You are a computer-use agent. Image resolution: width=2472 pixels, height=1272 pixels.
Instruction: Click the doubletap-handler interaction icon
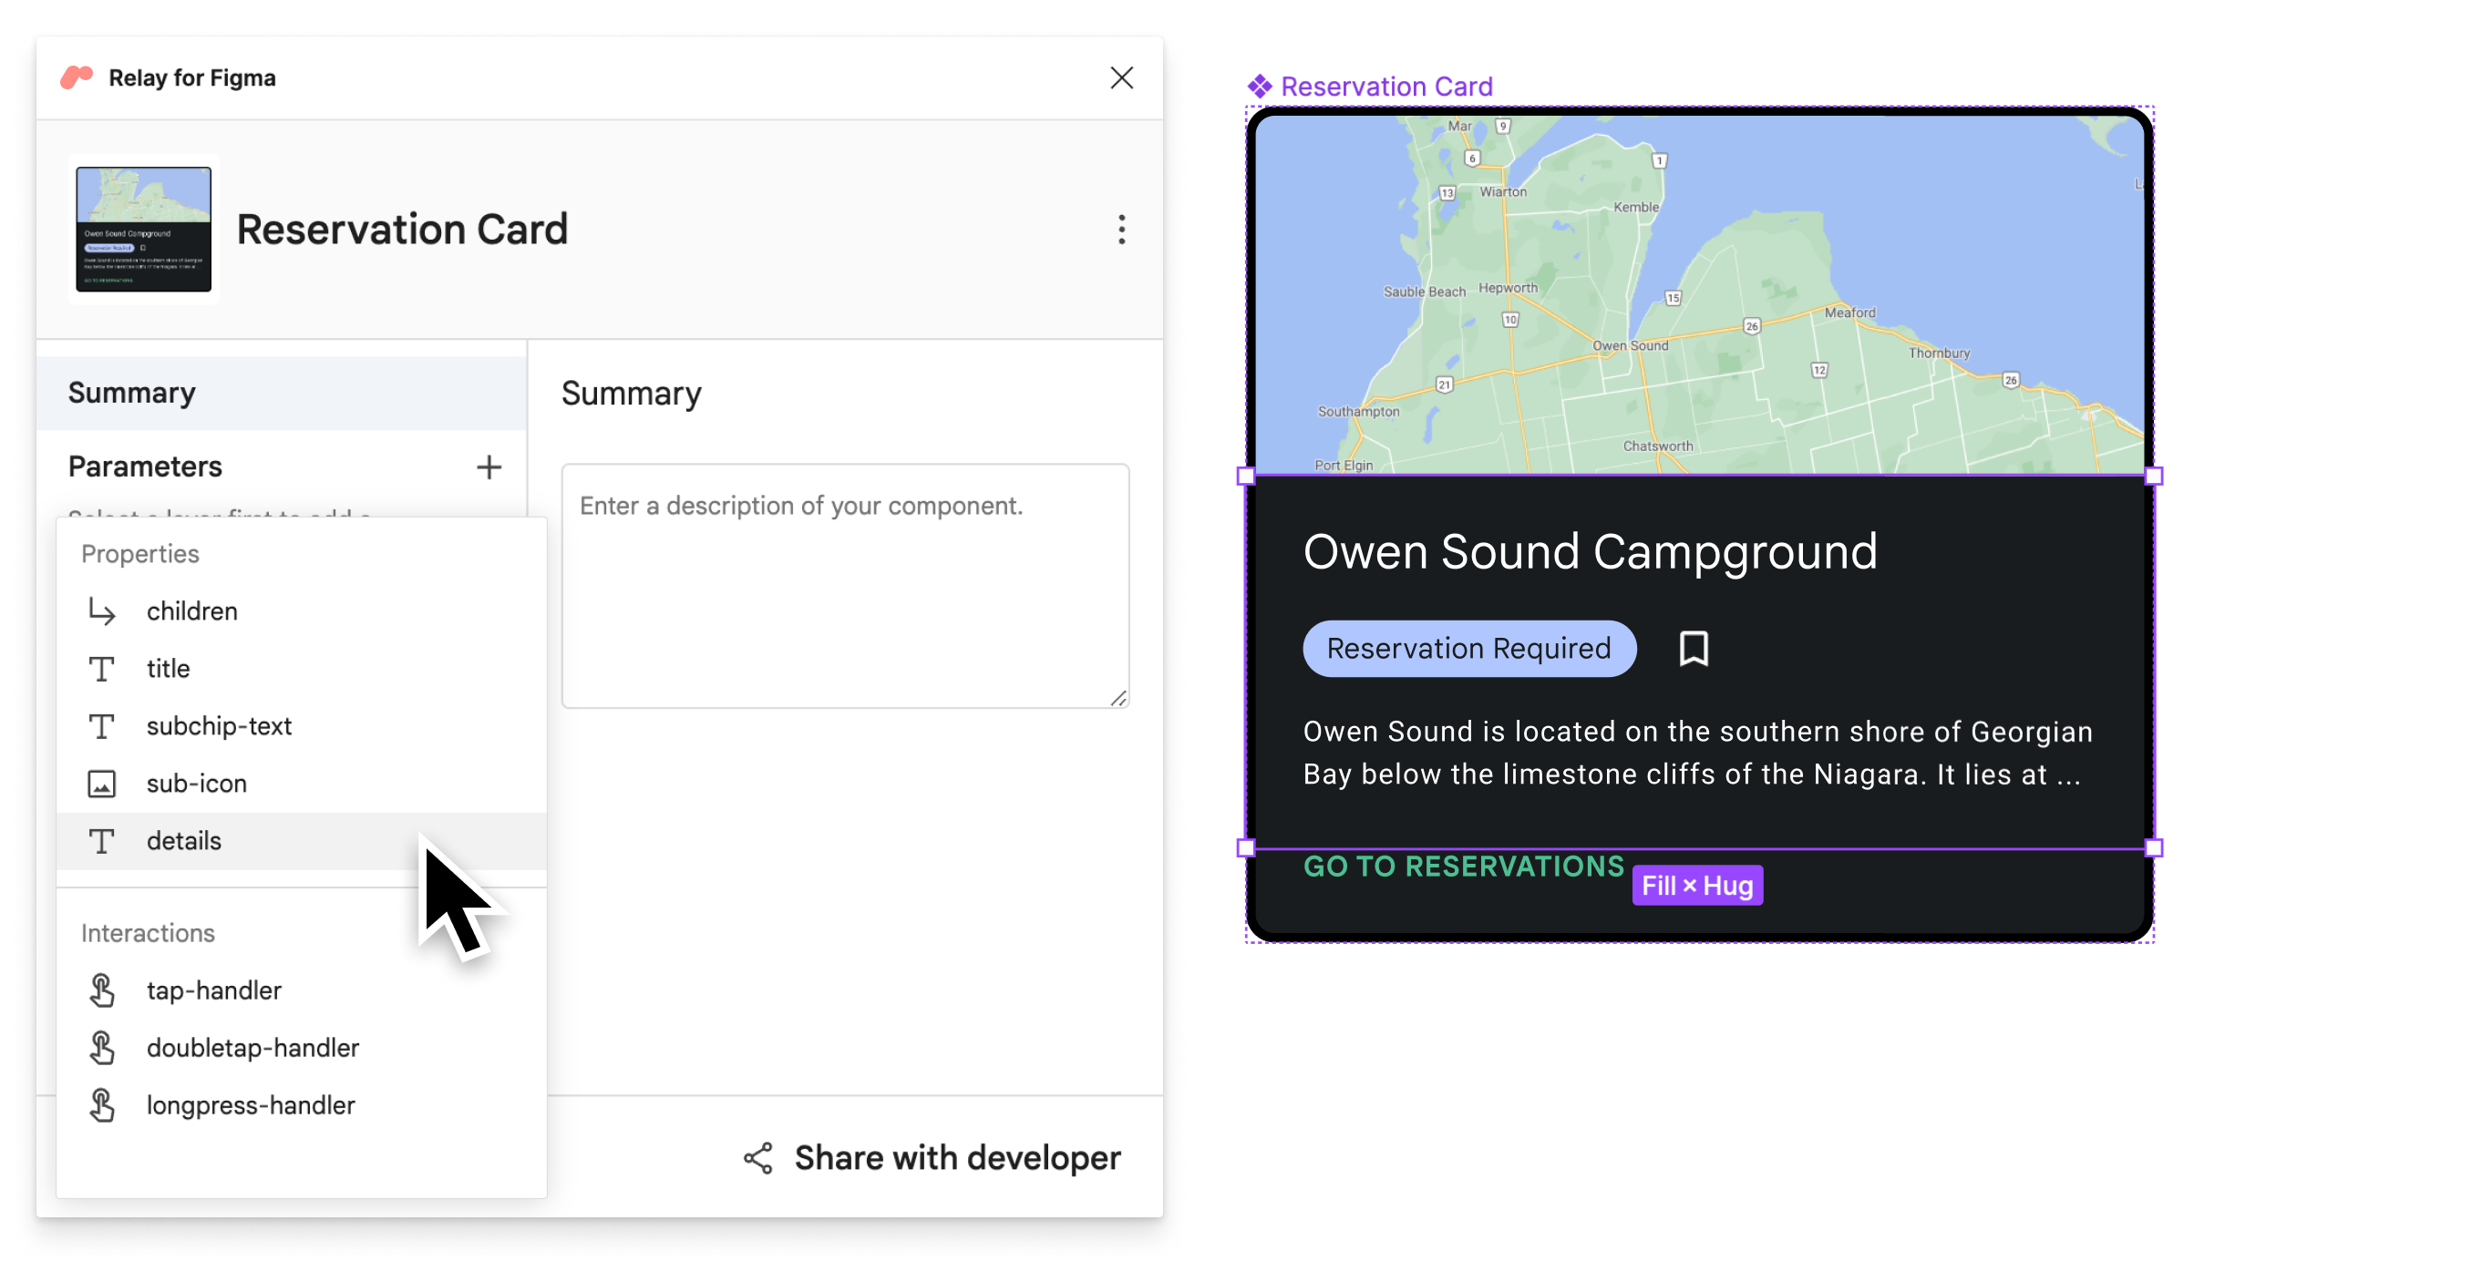tap(102, 1046)
